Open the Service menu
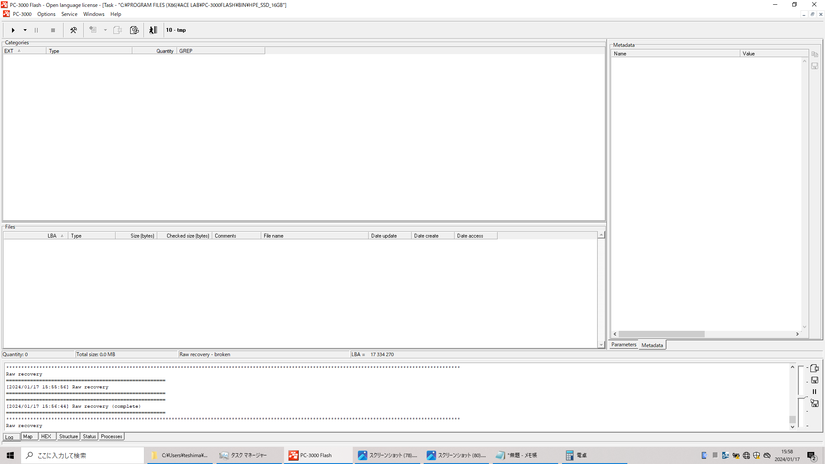Screen dimensions: 825x464 [x=69, y=14]
